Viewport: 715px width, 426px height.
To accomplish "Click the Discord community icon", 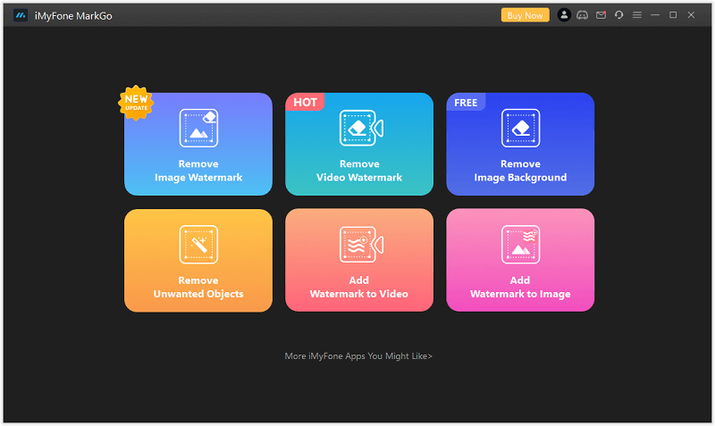I will point(583,15).
